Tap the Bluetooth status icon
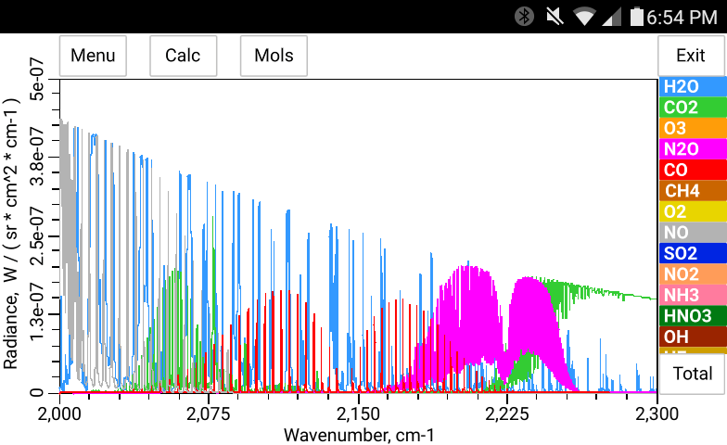 pyautogui.click(x=525, y=16)
